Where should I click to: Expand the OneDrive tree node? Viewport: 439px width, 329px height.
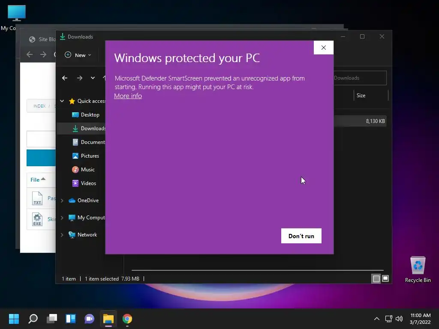coord(62,200)
